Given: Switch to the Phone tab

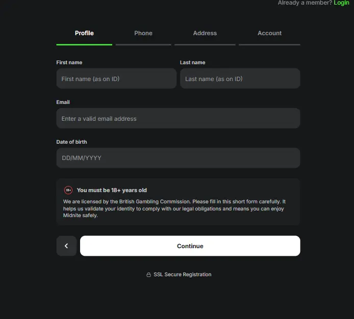Looking at the screenshot, I should (x=143, y=33).
